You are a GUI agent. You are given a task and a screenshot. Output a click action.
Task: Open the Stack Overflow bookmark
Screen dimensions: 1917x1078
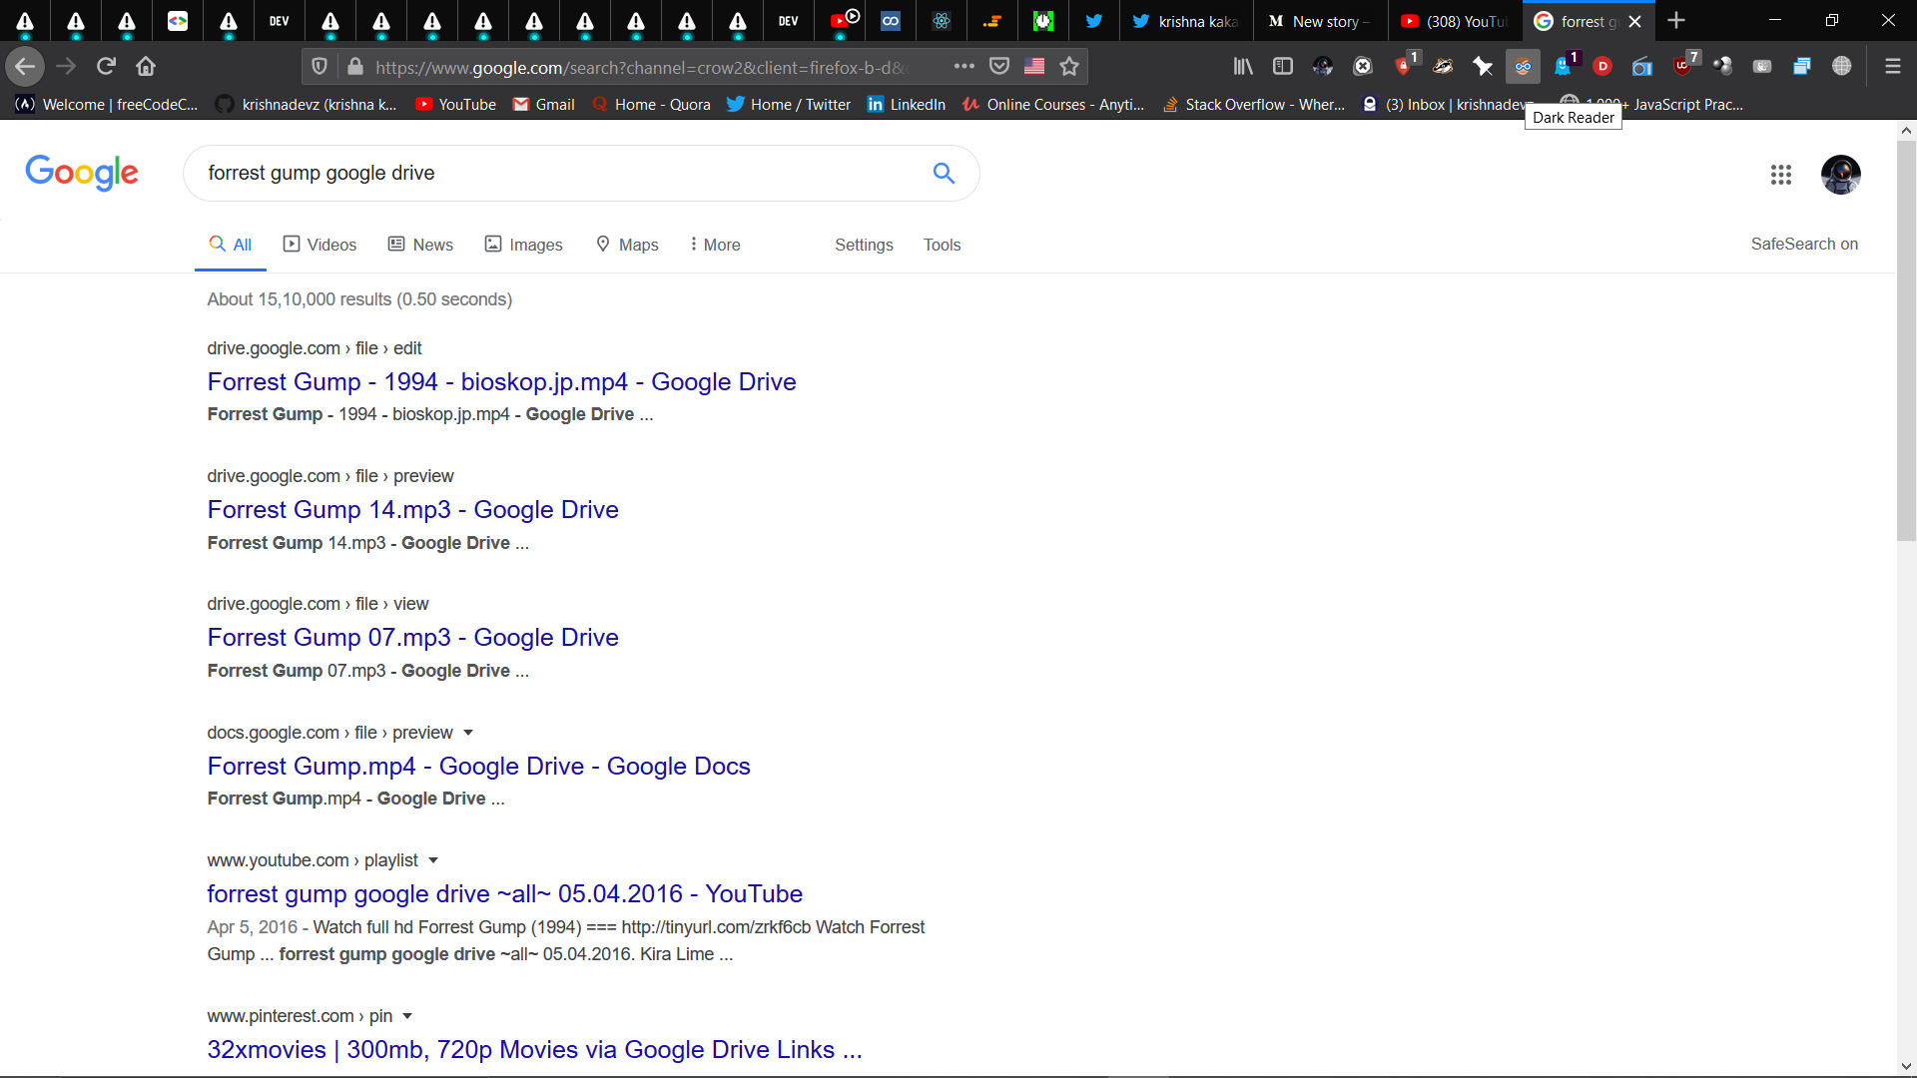[1254, 104]
